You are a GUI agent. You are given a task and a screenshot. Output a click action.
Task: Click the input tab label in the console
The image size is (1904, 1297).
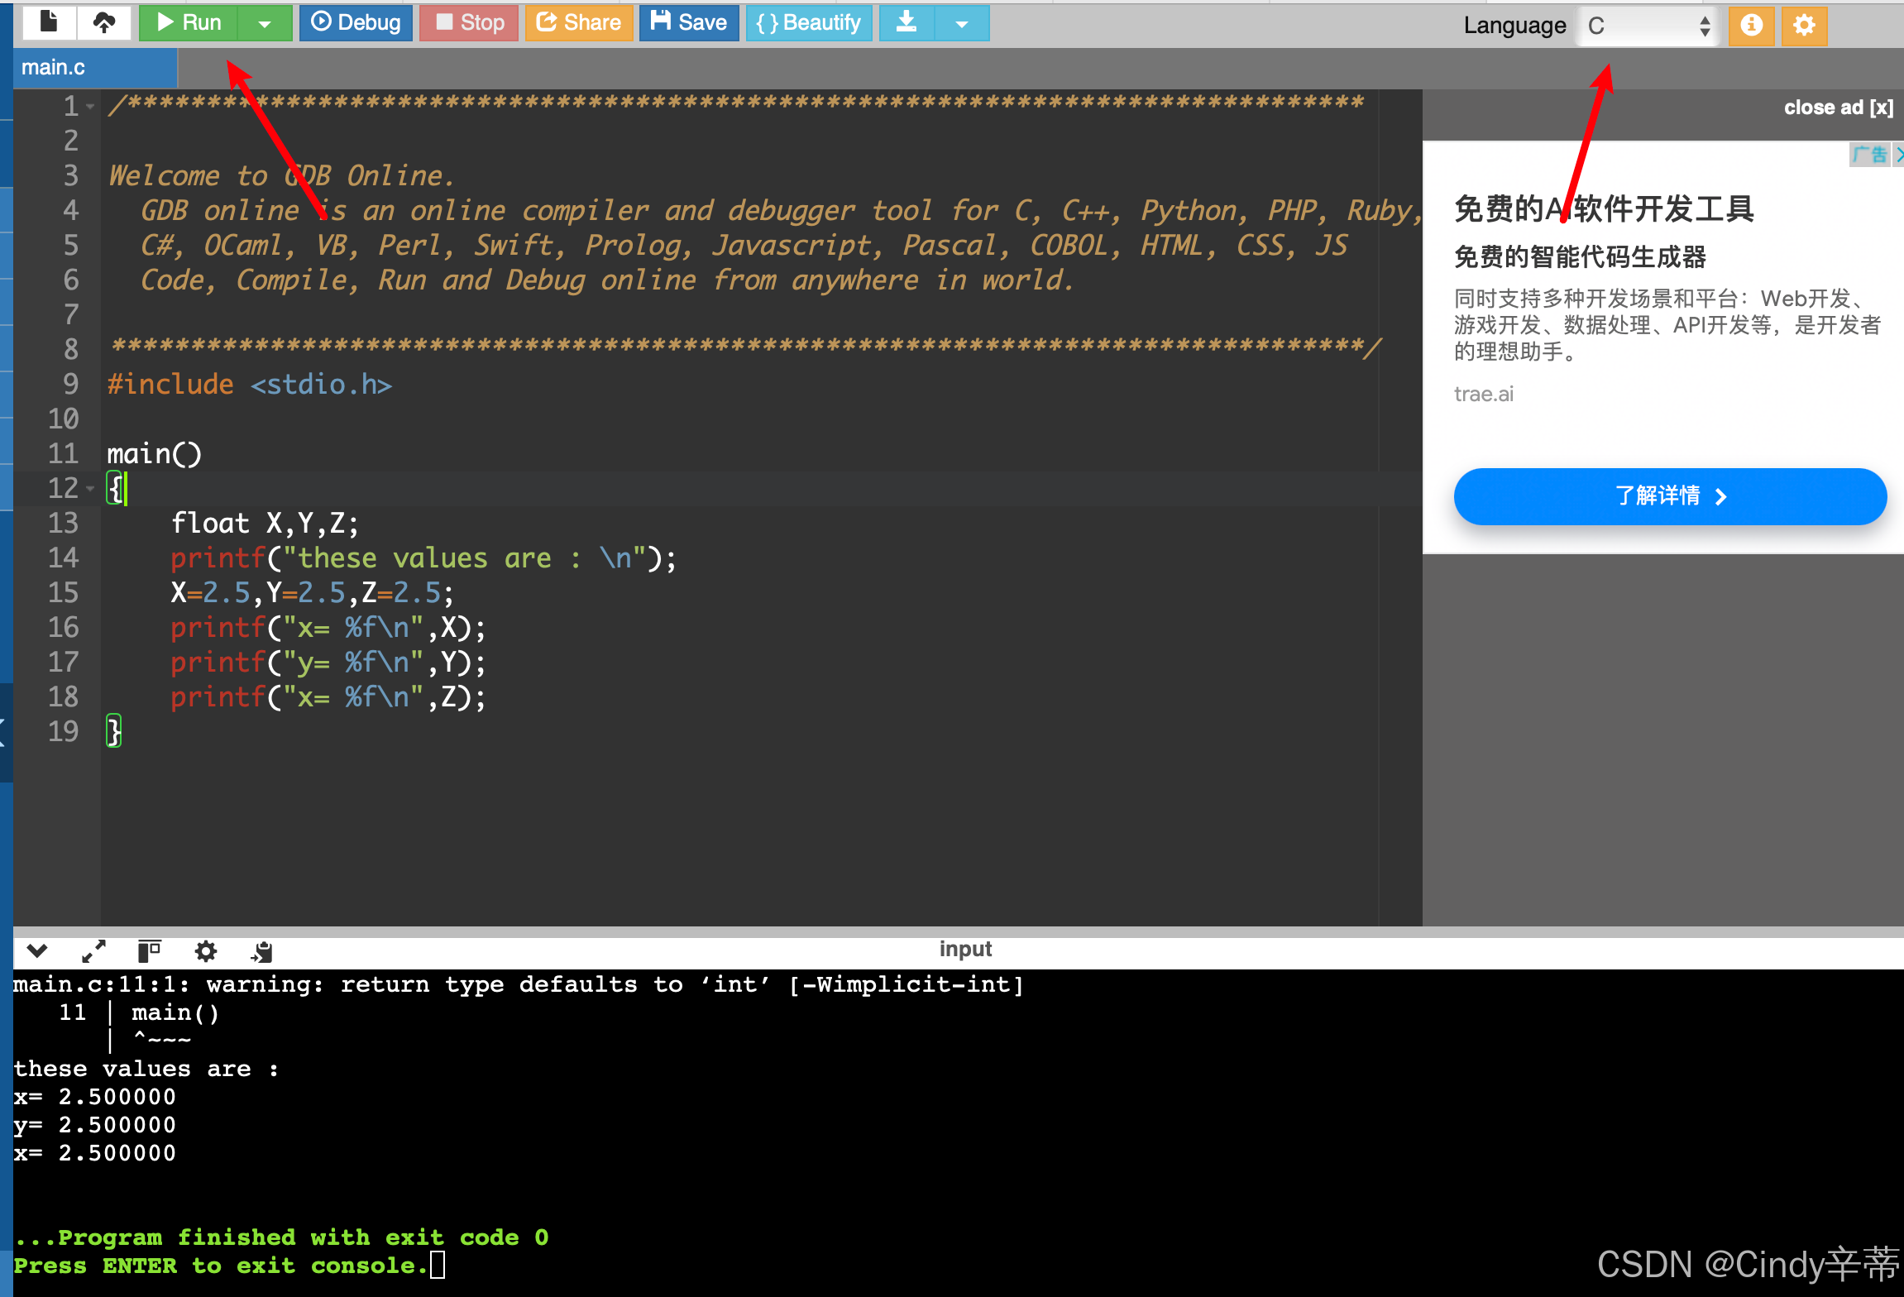964,949
